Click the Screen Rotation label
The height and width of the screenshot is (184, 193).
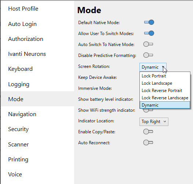coord(94,66)
